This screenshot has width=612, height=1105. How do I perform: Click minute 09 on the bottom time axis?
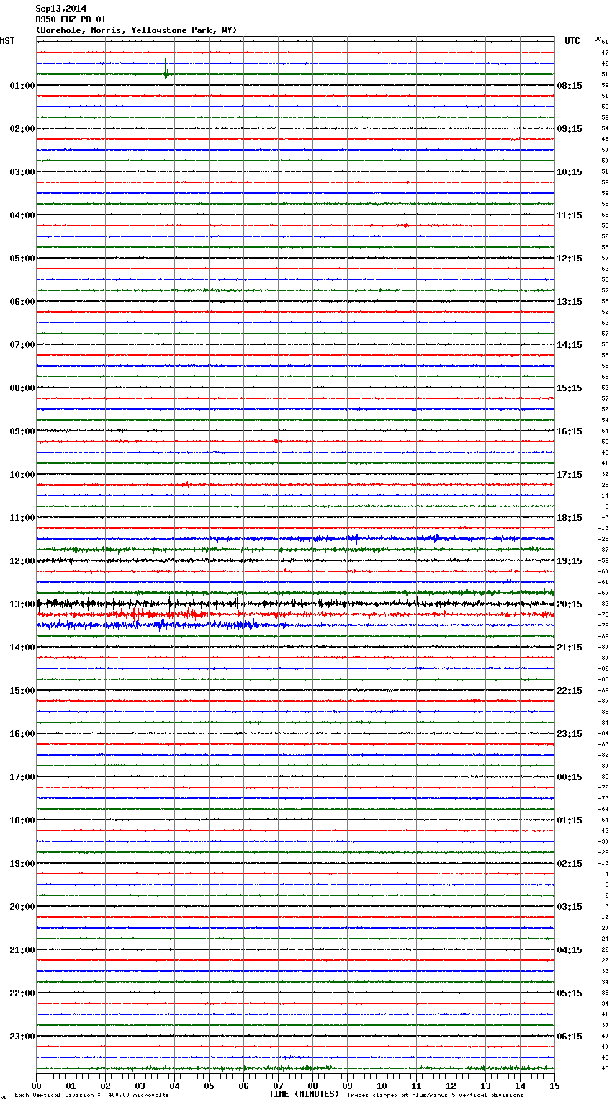tap(347, 1086)
